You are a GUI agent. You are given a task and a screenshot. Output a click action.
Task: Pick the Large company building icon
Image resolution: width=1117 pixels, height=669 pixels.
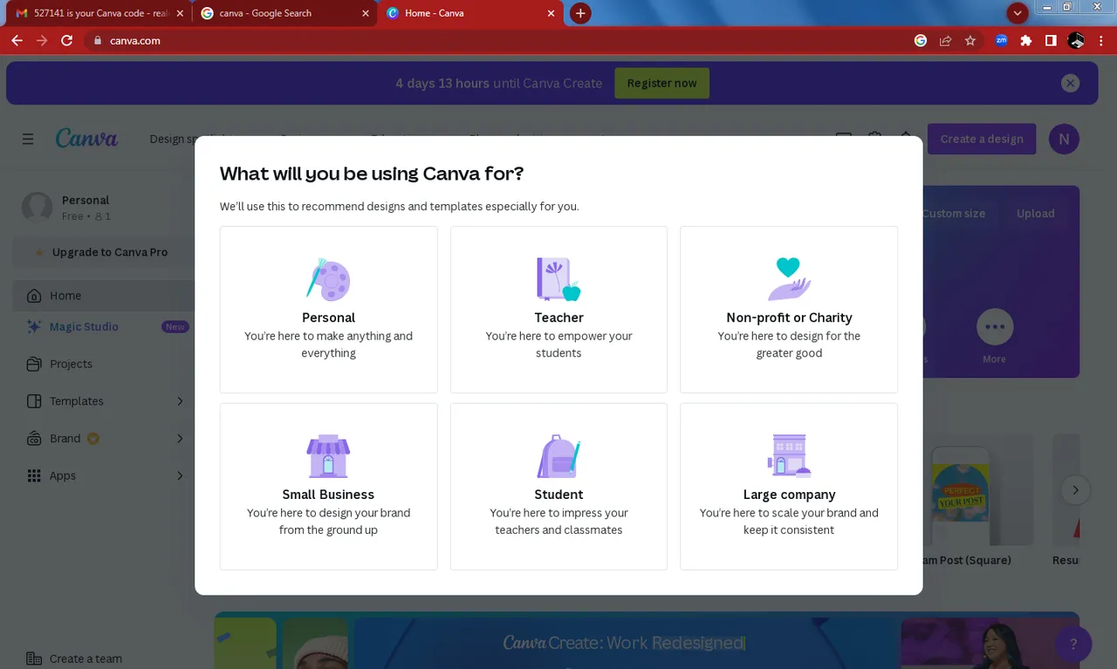pyautogui.click(x=789, y=455)
